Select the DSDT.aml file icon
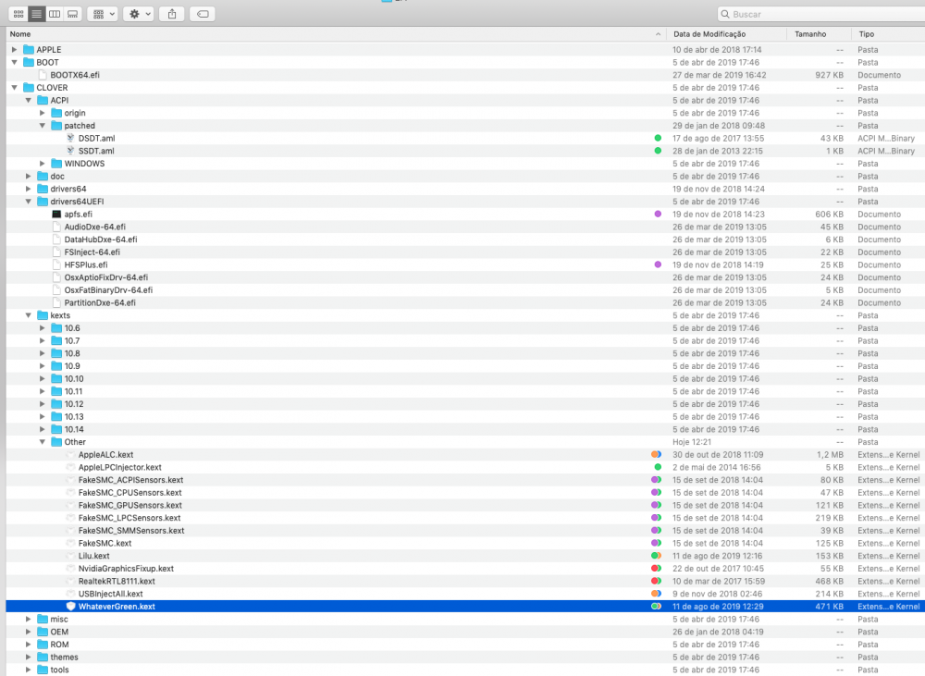Image resolution: width=925 pixels, height=676 pixels. click(x=70, y=138)
